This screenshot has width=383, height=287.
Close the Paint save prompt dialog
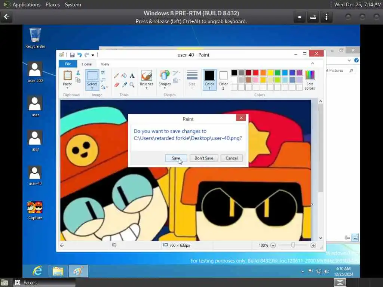click(241, 118)
